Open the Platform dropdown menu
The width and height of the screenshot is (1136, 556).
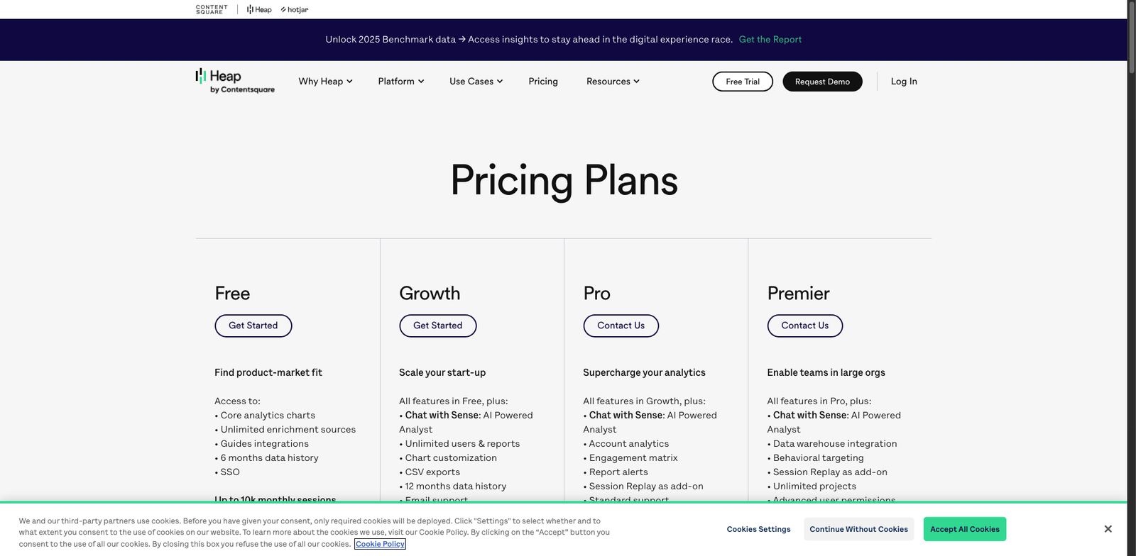click(x=400, y=82)
